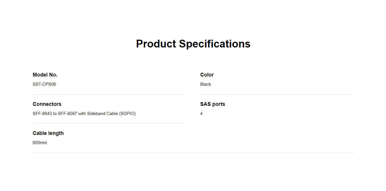Click the word Product in the heading
Screen dimensions: 386x191
pos(156,44)
